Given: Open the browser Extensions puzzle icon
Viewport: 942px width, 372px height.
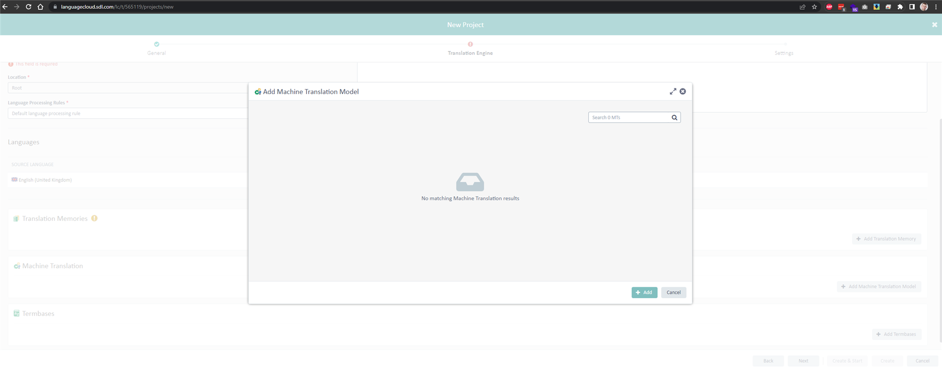Looking at the screenshot, I should (900, 7).
